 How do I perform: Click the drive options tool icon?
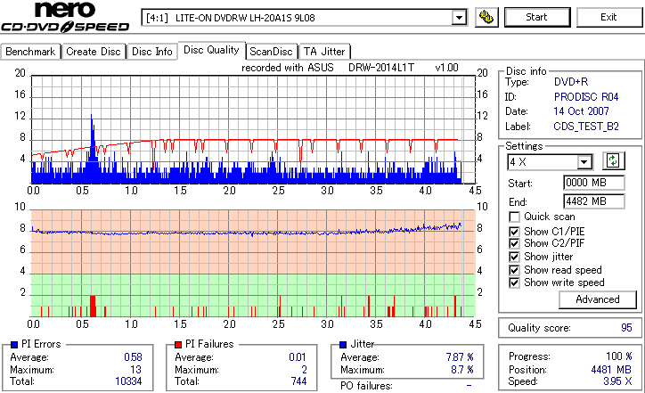pos(486,17)
